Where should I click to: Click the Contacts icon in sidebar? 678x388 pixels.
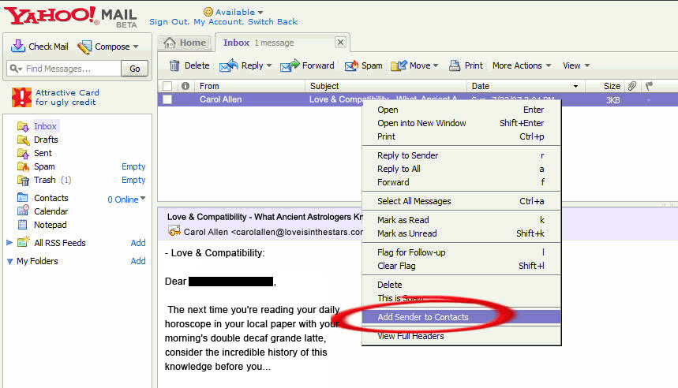[x=22, y=197]
